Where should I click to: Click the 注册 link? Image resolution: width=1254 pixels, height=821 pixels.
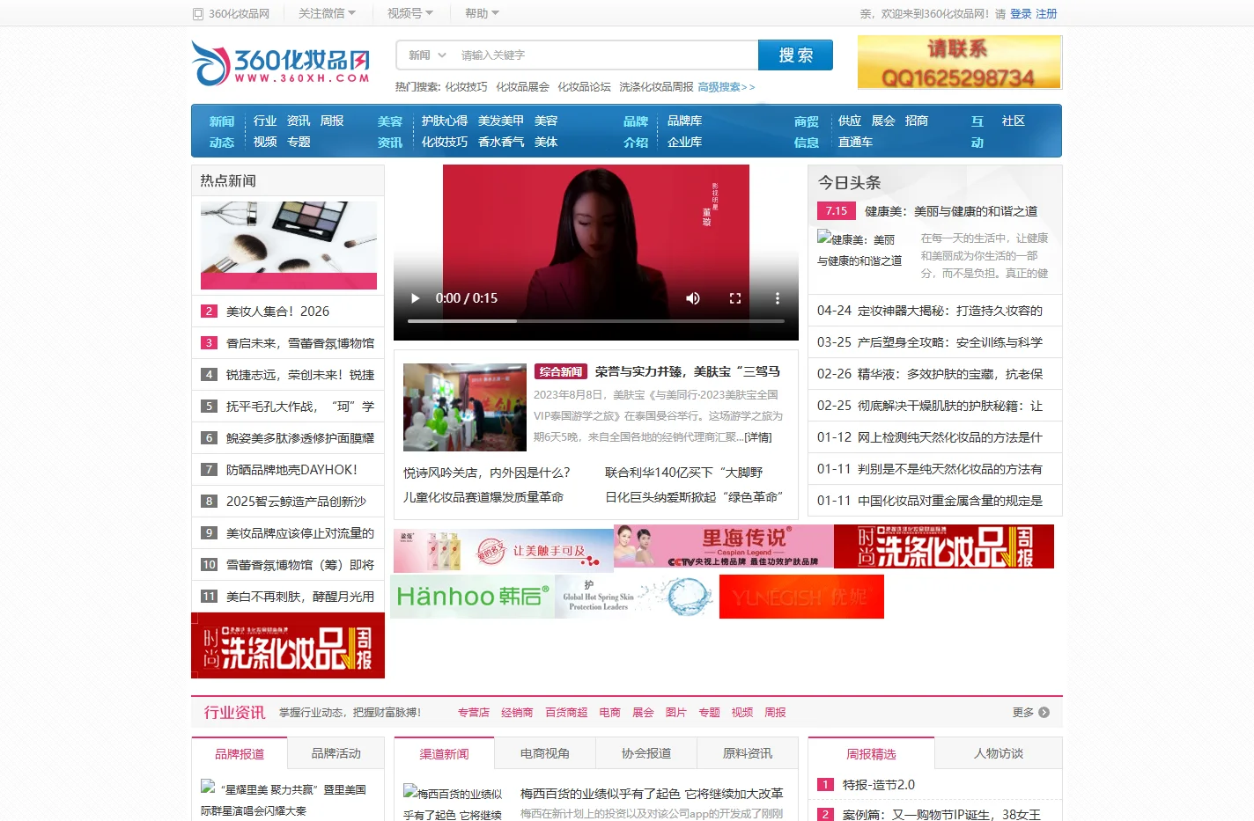pyautogui.click(x=1046, y=14)
